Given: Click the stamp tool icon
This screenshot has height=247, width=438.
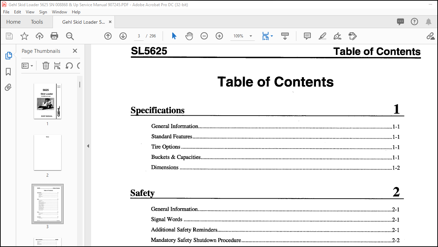Looking at the screenshot, I should [352, 36].
